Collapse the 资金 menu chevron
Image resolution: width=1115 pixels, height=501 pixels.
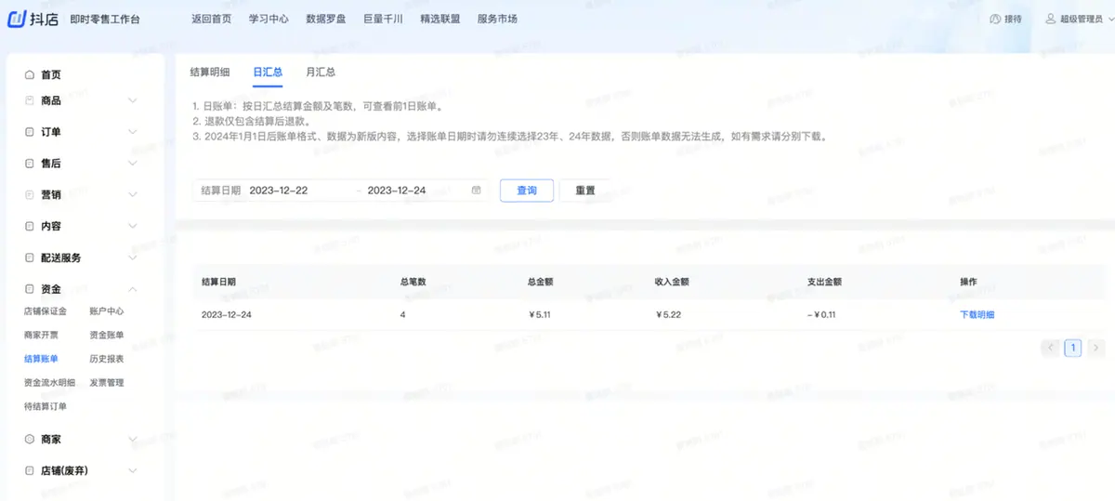point(132,289)
